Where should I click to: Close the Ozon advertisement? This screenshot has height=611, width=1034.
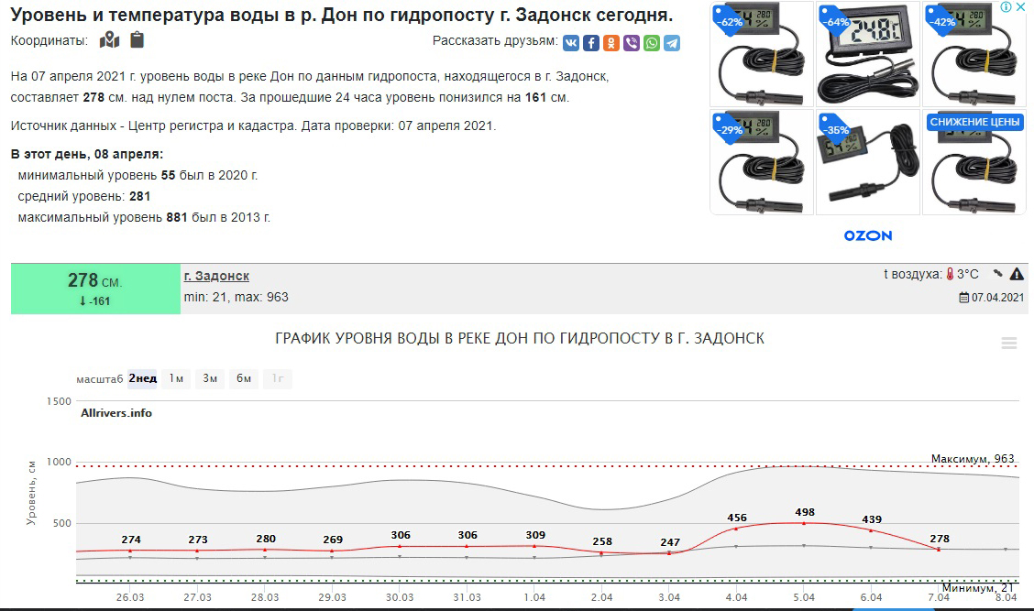[x=1021, y=7]
